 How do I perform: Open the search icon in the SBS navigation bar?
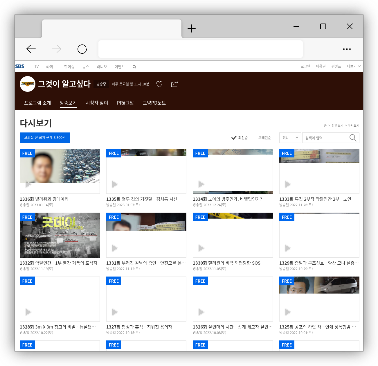pyautogui.click(x=134, y=67)
